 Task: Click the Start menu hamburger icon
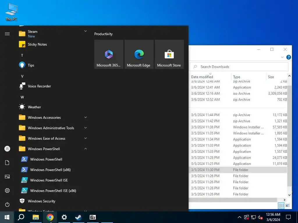[x=7, y=34]
